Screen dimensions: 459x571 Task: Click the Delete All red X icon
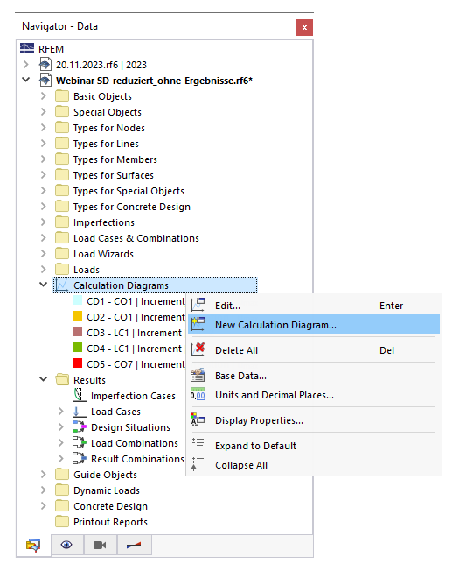[198, 349]
